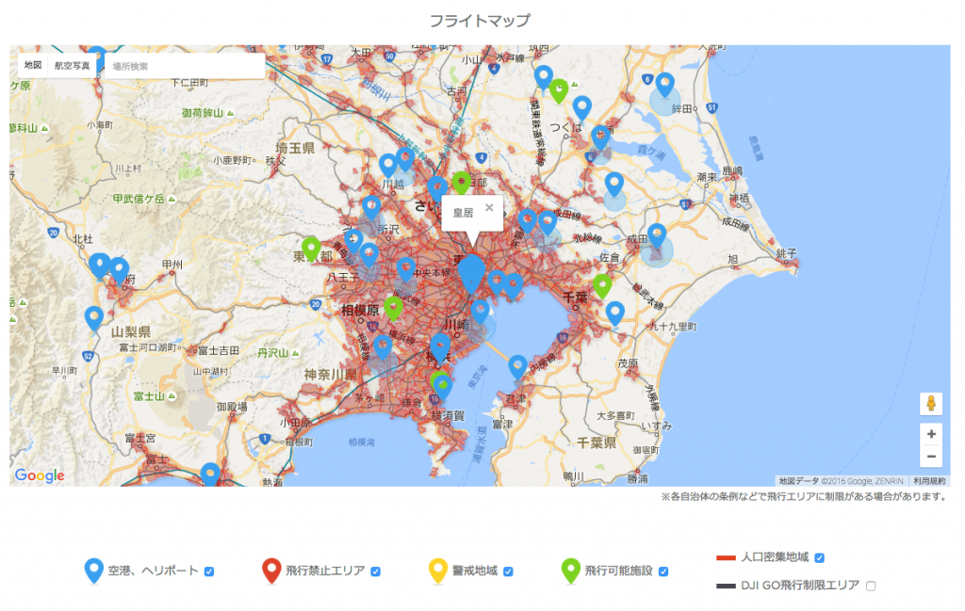
Task: Select green pin west of 八王子
Action: click(x=311, y=249)
